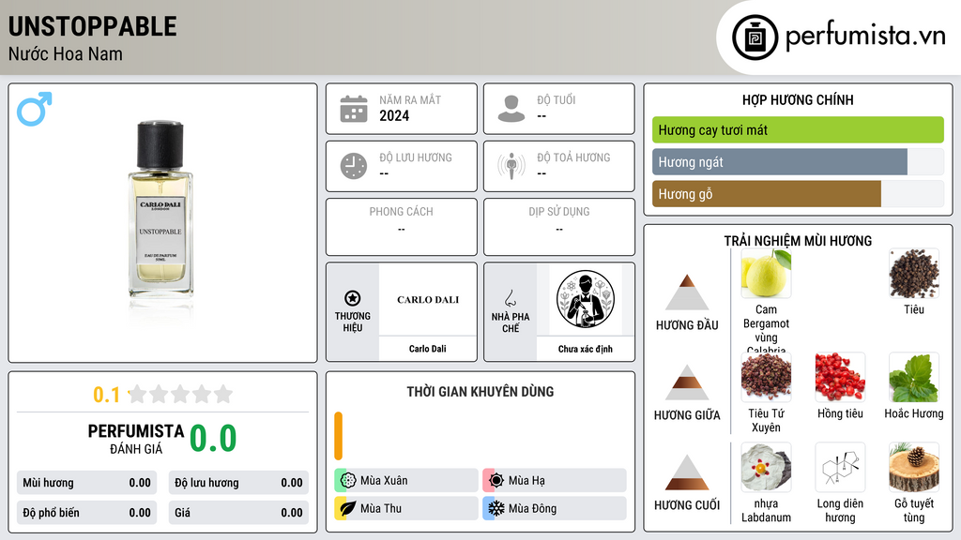The height and width of the screenshot is (540, 961).
Task: Click the Trải nghiệm mùi hương heading
Action: tap(798, 241)
